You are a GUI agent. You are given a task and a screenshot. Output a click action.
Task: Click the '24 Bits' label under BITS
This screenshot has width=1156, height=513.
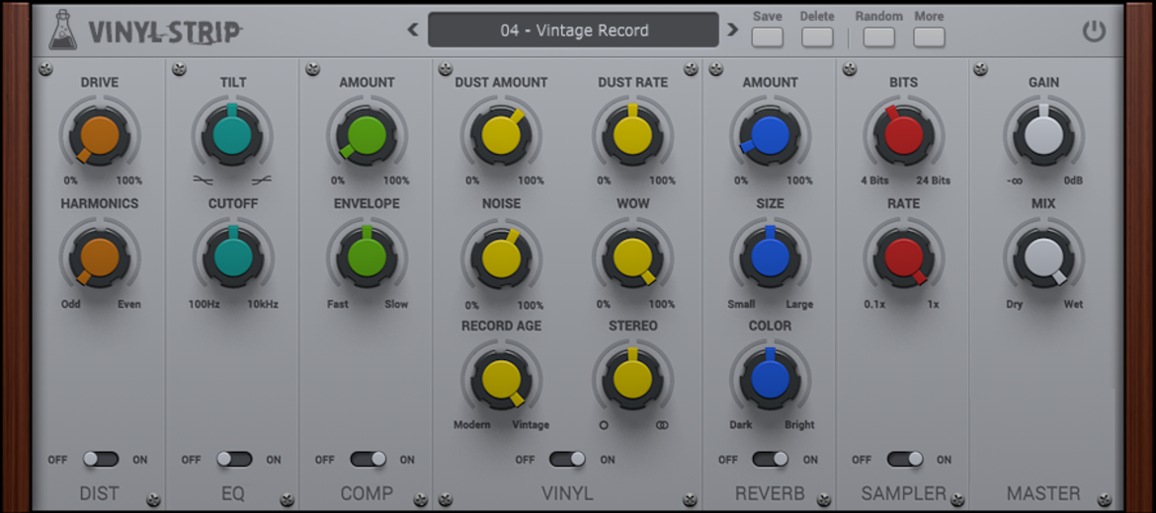pos(934,181)
